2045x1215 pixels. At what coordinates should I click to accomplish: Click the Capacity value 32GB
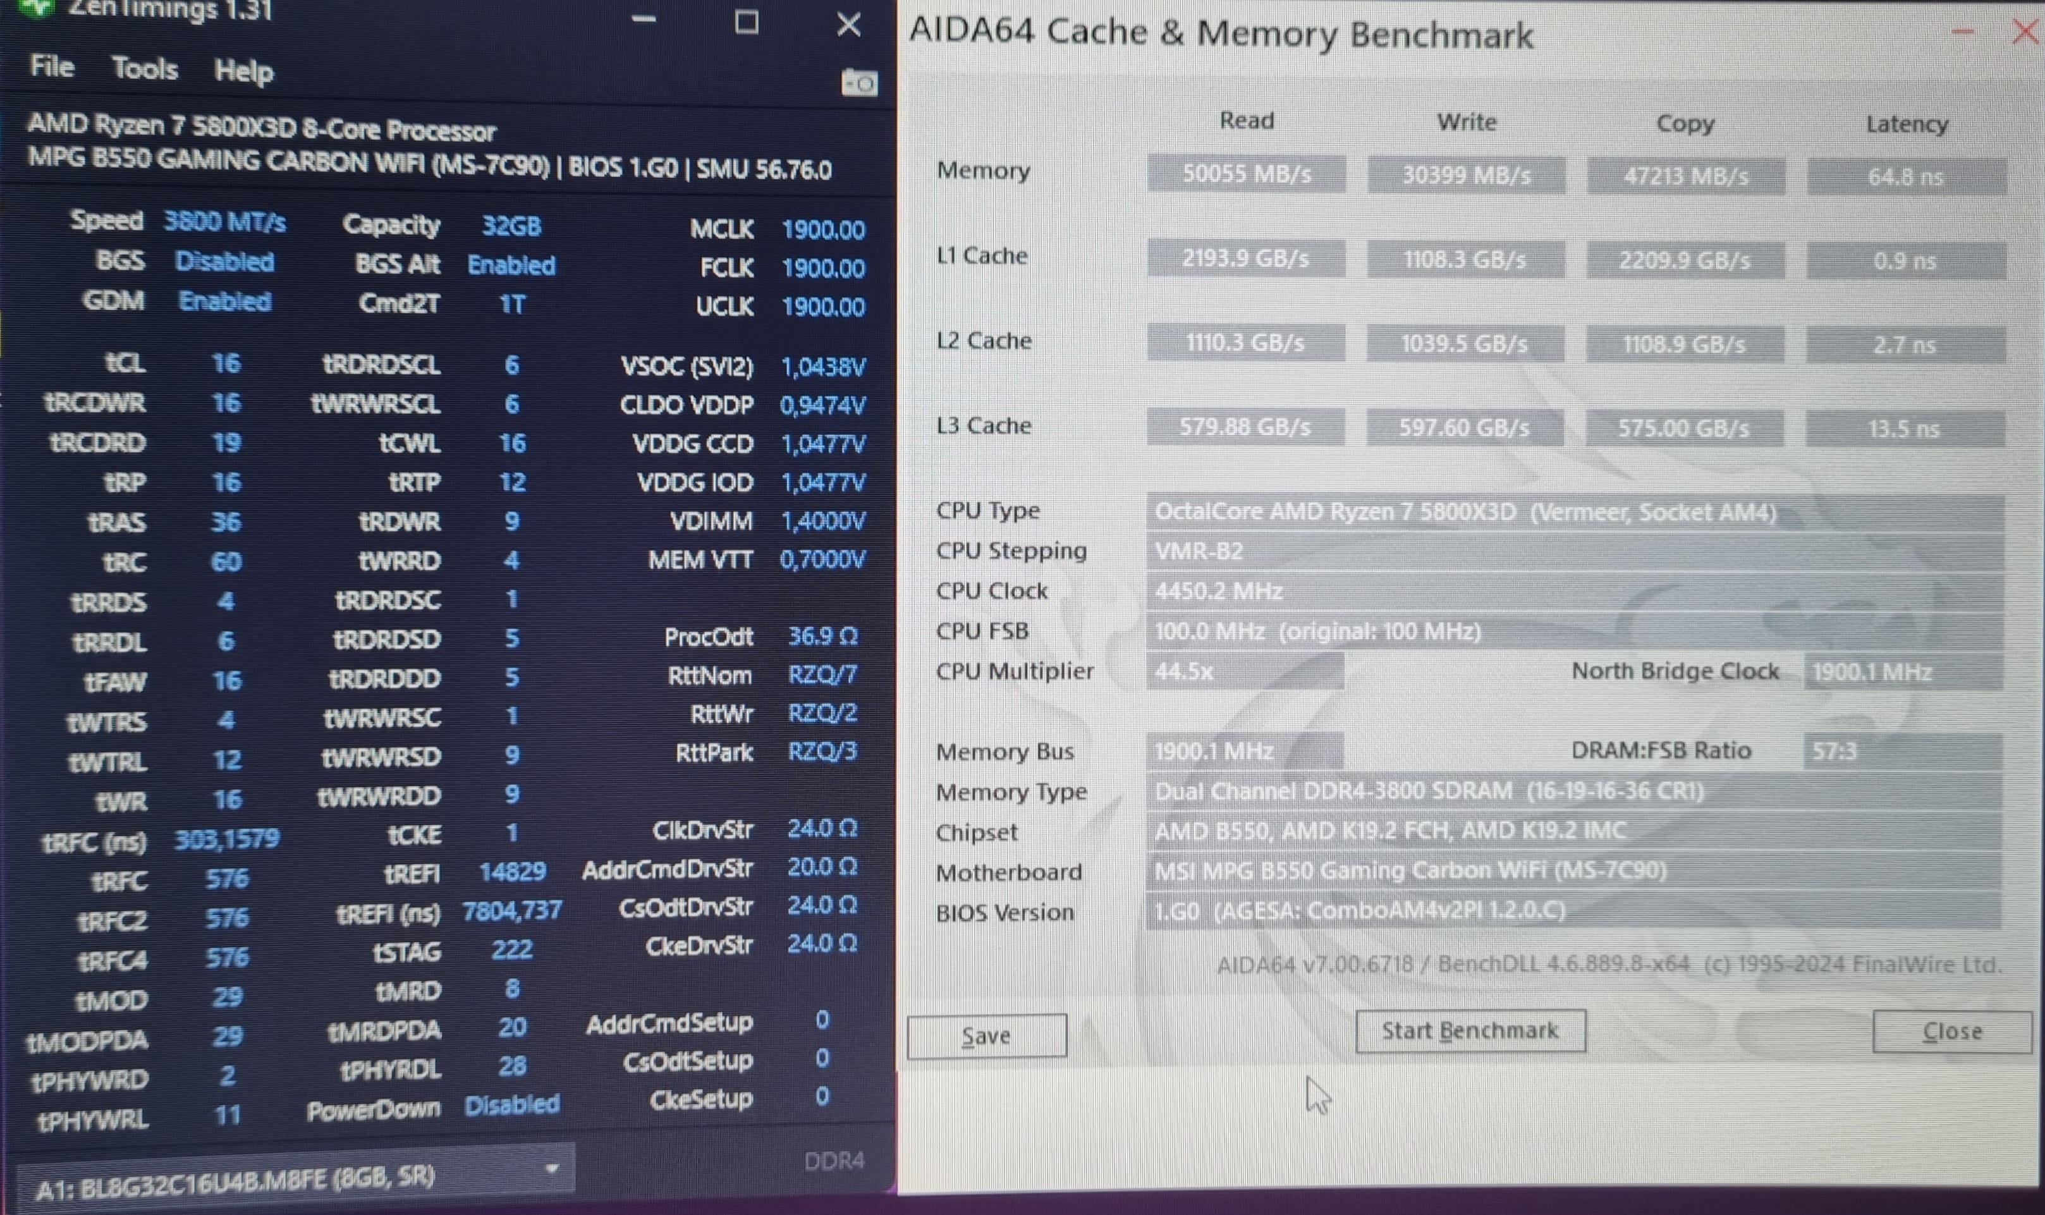click(x=511, y=226)
